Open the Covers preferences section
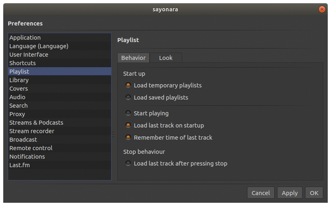This screenshot has height=206, width=331. point(60,89)
